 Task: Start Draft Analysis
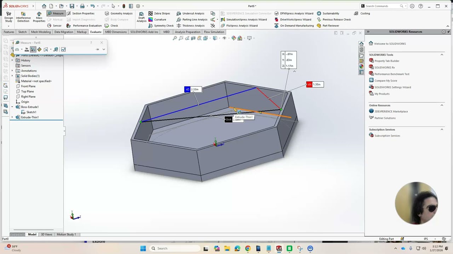click(x=142, y=17)
